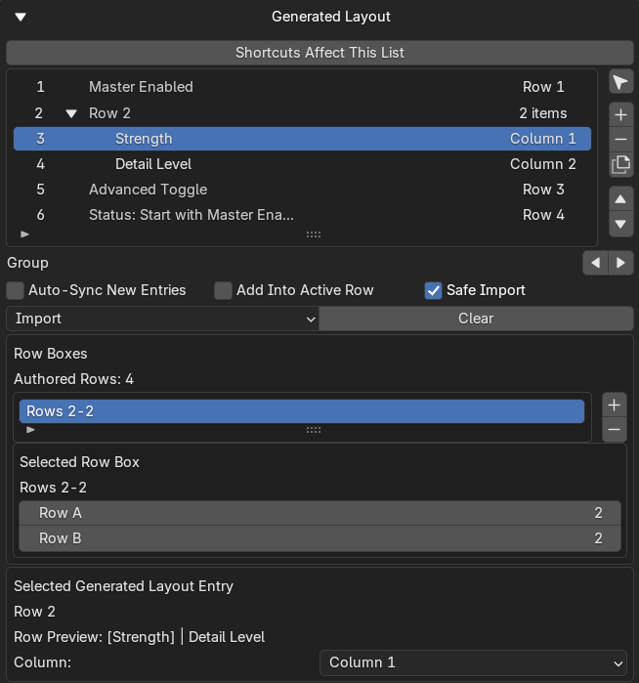Click the 2 items label of Row 2

pos(542,113)
